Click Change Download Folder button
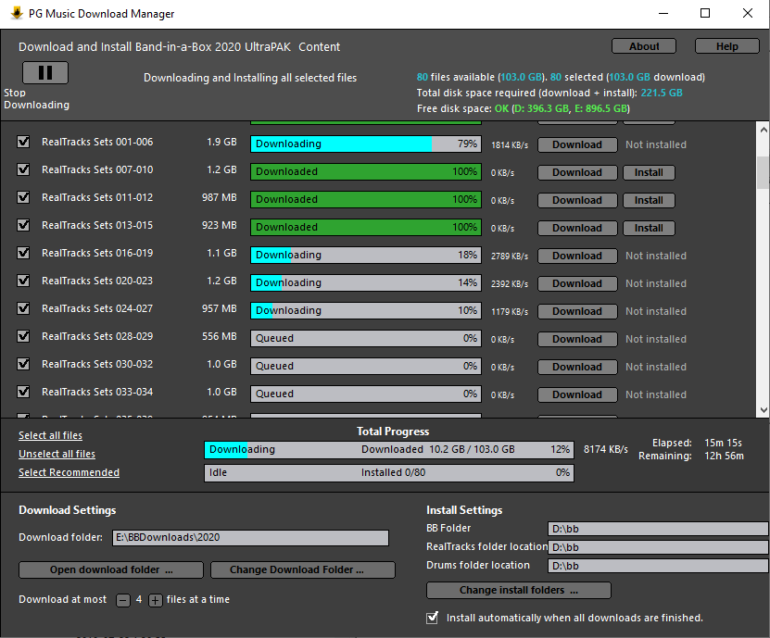Viewport: 770px width, 638px height. [302, 569]
